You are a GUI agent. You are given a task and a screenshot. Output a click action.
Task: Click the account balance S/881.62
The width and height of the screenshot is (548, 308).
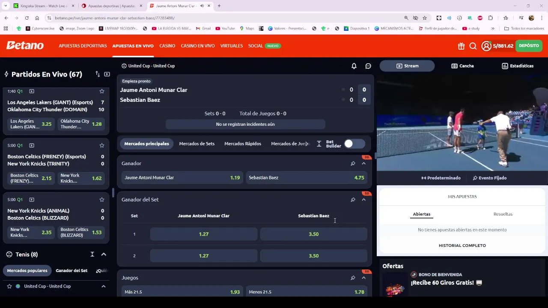503,46
